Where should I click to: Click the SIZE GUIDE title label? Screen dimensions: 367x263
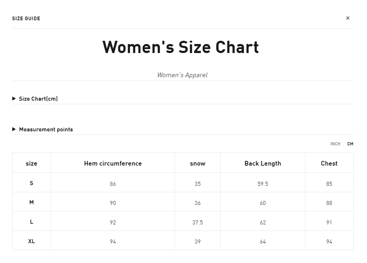coord(26,18)
